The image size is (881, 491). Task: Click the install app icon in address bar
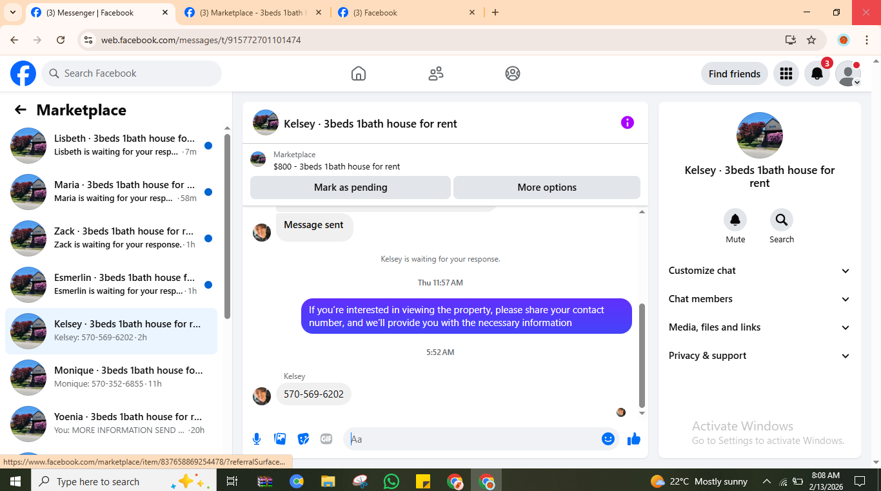click(791, 40)
